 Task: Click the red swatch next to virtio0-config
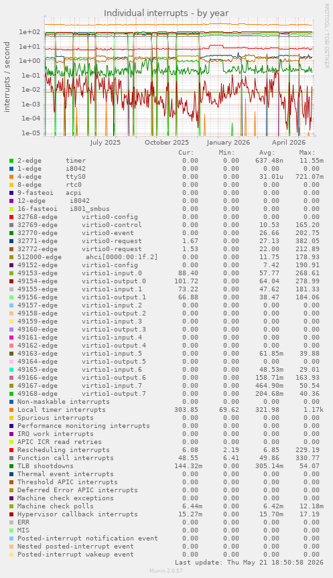[11, 217]
